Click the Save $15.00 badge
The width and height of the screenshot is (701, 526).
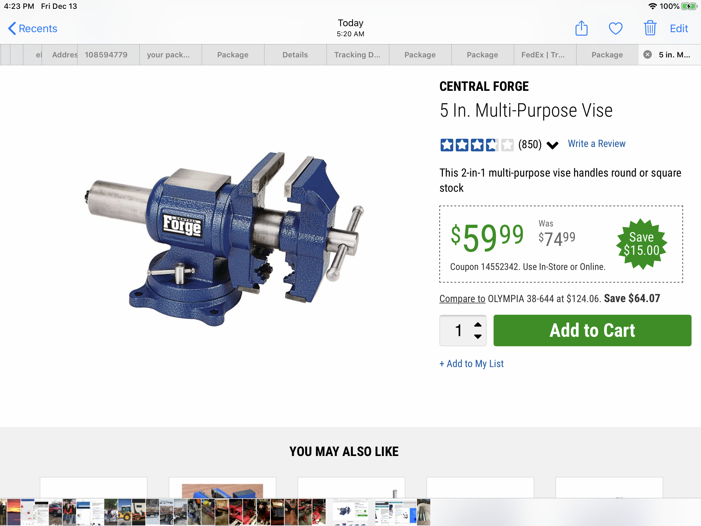click(x=641, y=244)
